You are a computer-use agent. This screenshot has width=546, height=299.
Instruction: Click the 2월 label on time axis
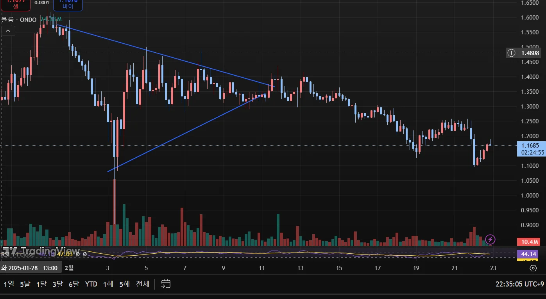tap(69, 268)
